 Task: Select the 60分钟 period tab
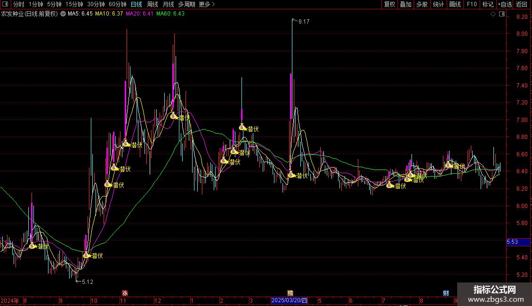pos(117,4)
